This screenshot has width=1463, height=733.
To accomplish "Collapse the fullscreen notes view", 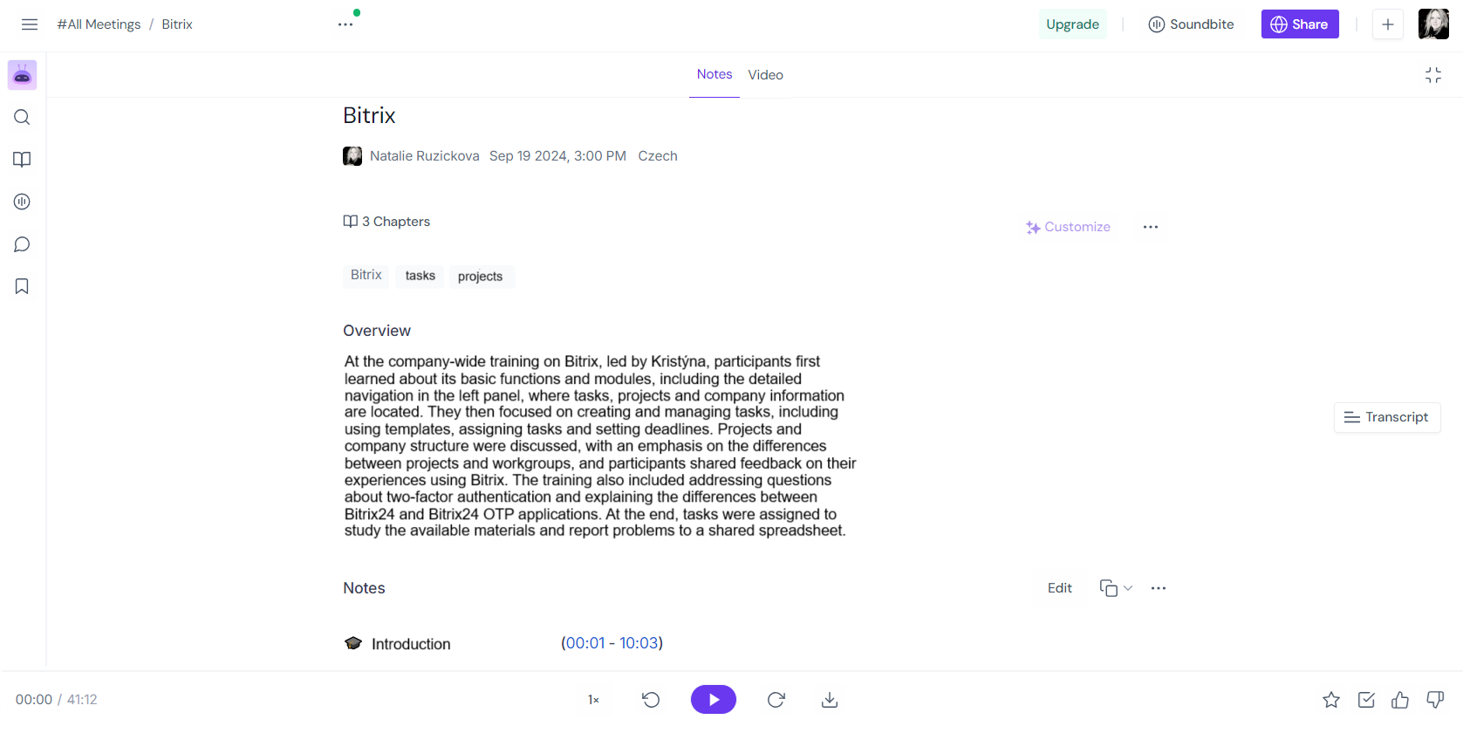I will (1433, 75).
